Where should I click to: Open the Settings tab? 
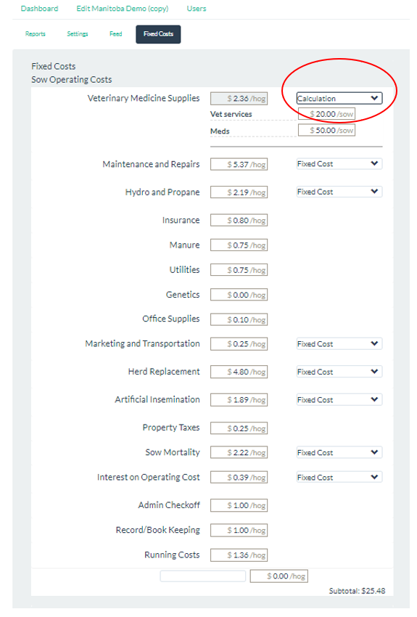78,34
